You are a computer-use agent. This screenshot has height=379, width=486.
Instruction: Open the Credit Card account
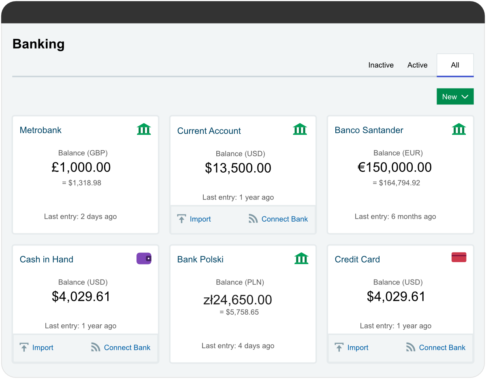pos(357,260)
